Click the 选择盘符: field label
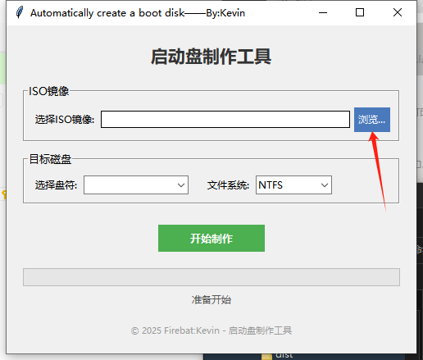 pyautogui.click(x=56, y=185)
